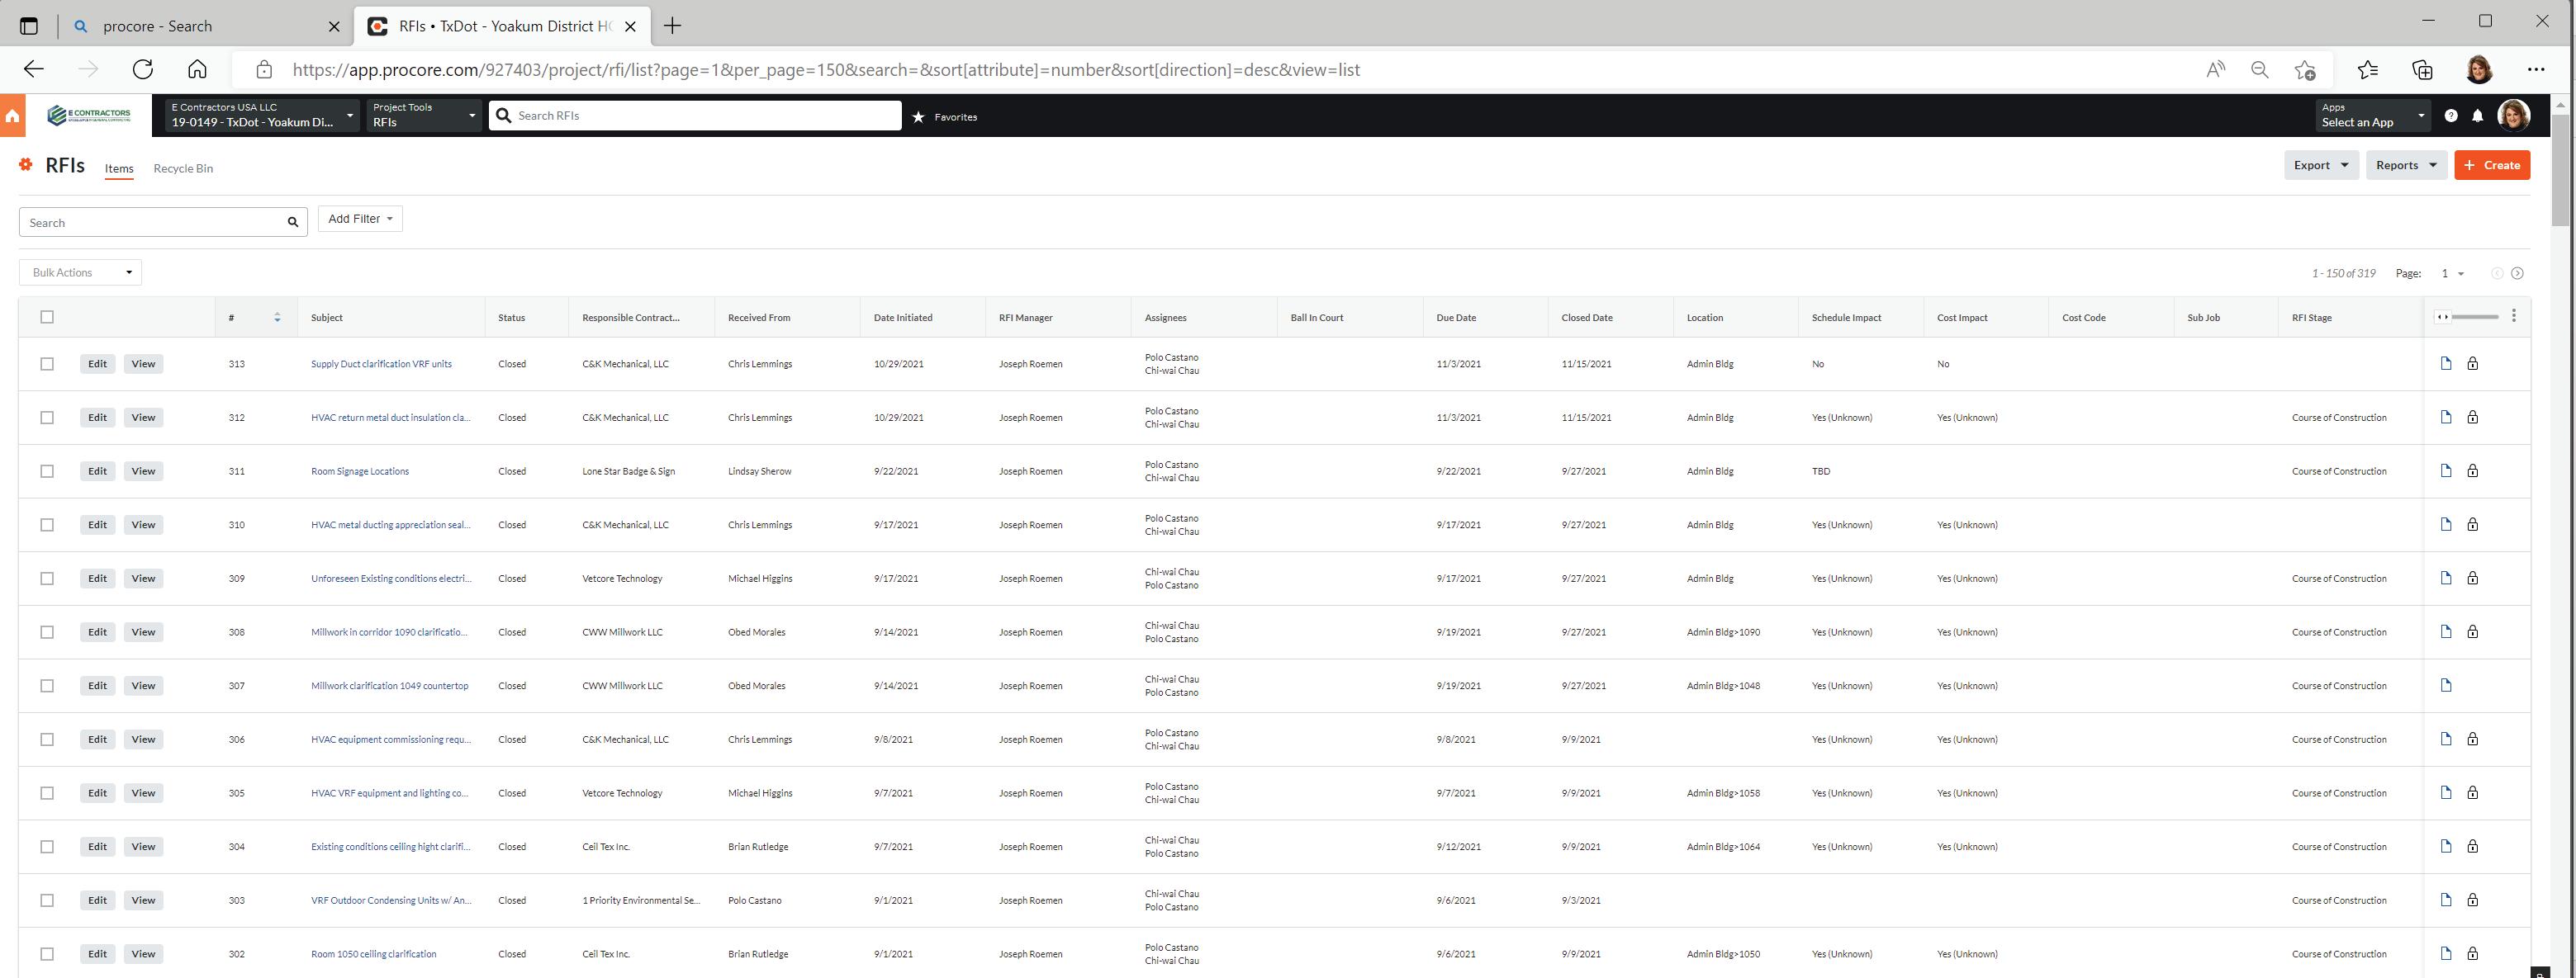Click magnifier icon in Search box
Viewport: 2576px width, 978px height.
(293, 223)
